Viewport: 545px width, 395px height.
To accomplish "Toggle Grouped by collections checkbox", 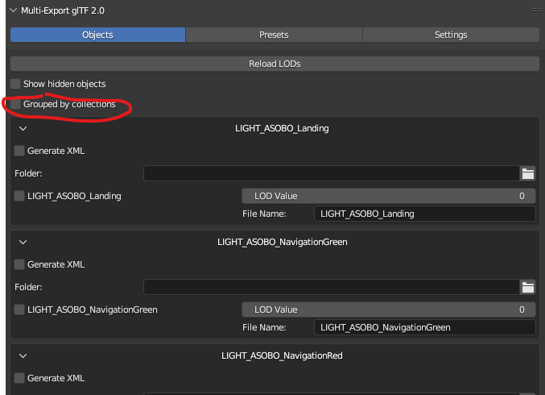I will pos(16,105).
